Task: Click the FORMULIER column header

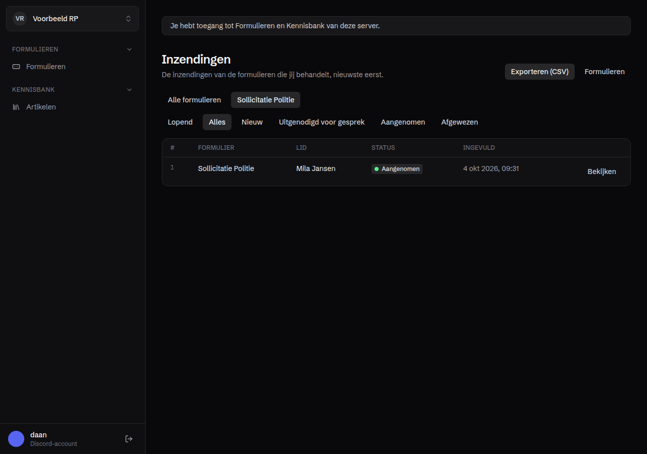Action: 216,148
